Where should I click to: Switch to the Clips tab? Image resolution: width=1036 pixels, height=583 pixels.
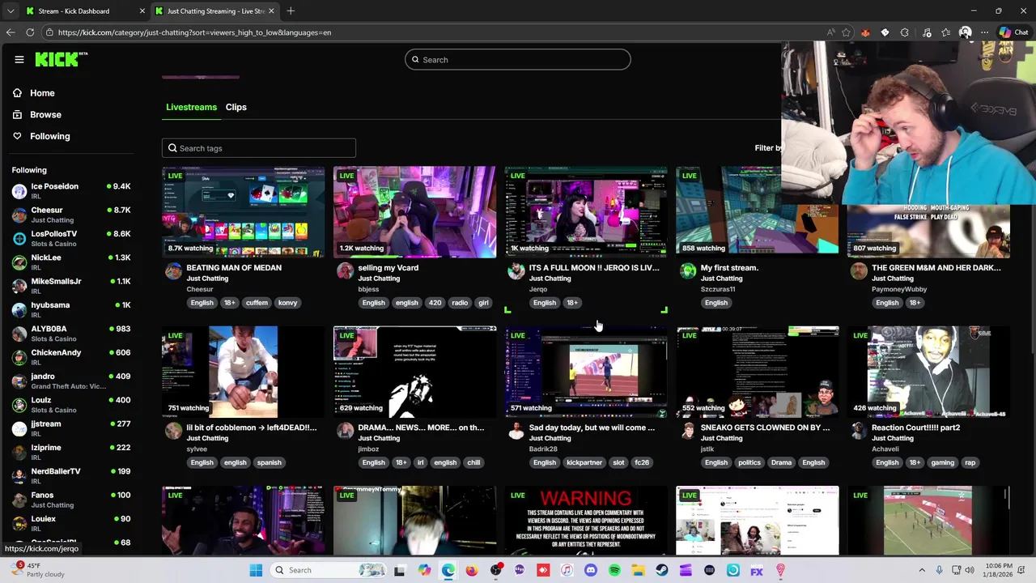(x=236, y=107)
